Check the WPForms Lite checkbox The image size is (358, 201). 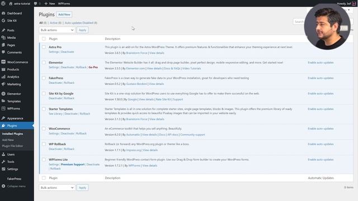[x=44, y=160]
